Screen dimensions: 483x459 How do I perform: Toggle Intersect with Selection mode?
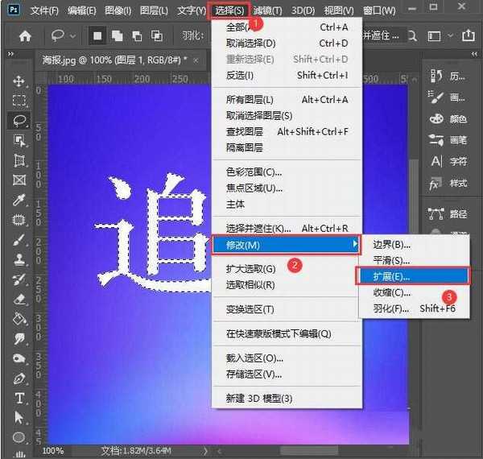(155, 35)
